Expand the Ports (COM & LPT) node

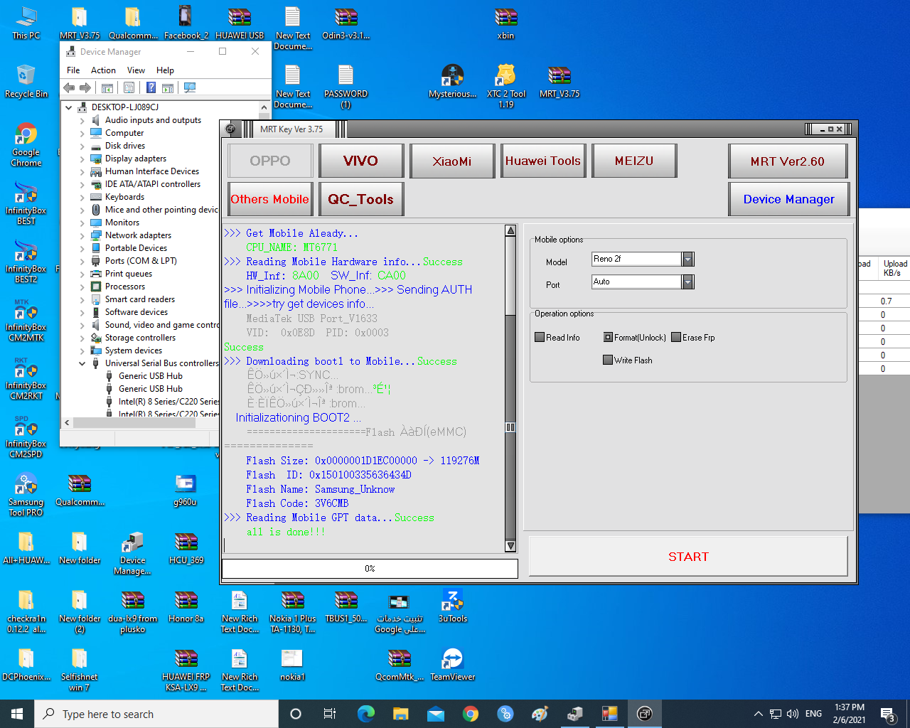(82, 261)
